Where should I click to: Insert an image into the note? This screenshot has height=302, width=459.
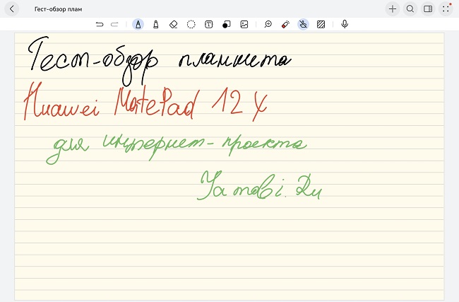click(x=244, y=24)
